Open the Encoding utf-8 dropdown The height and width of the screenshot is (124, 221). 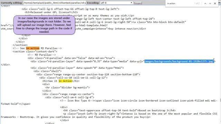(116, 3)
